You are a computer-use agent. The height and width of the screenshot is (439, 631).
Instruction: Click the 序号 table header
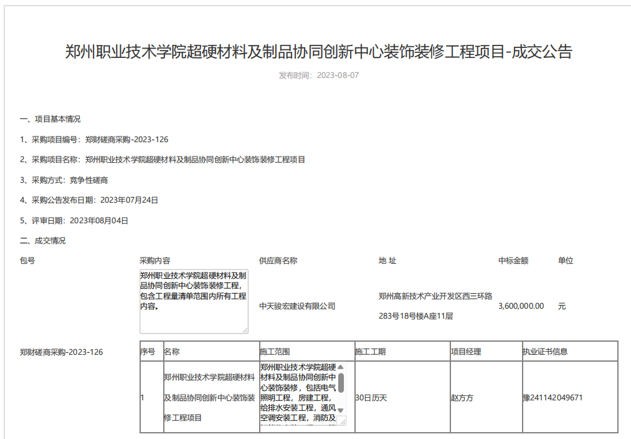click(x=148, y=352)
